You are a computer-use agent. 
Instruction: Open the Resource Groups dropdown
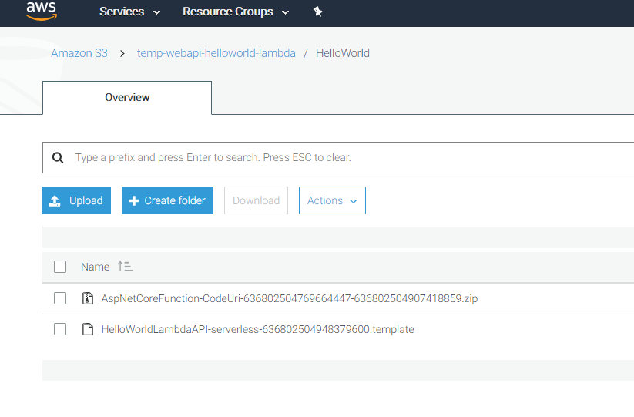coord(236,12)
